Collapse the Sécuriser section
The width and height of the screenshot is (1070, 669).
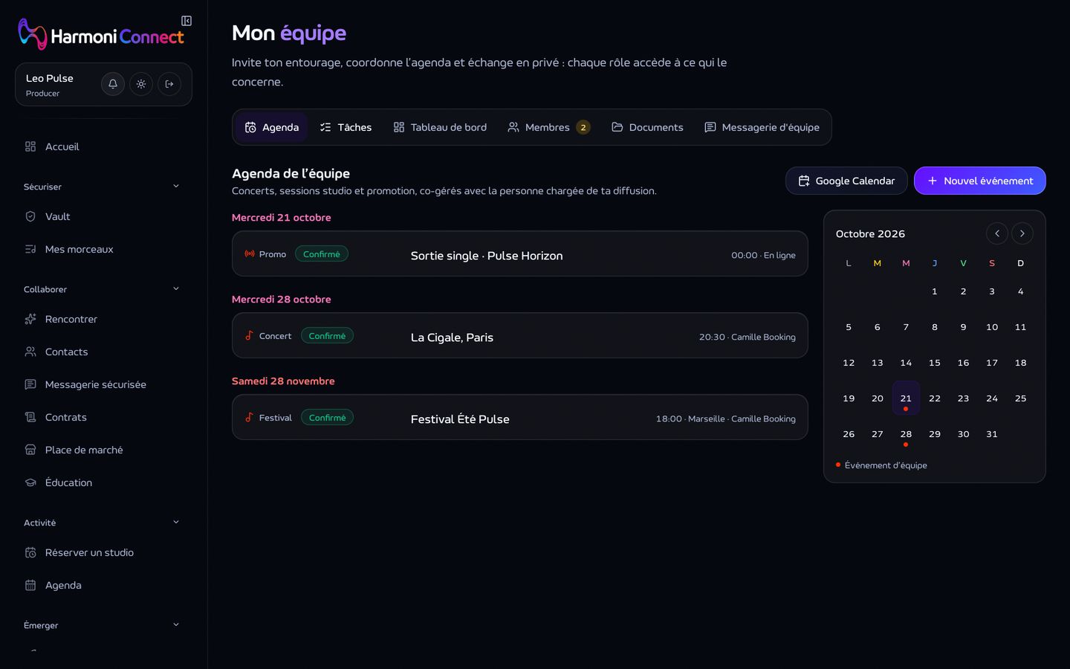tap(176, 187)
